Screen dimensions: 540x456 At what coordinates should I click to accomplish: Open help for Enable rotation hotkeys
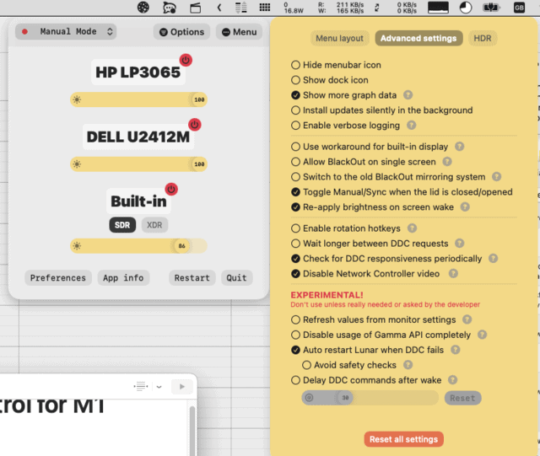tap(412, 228)
